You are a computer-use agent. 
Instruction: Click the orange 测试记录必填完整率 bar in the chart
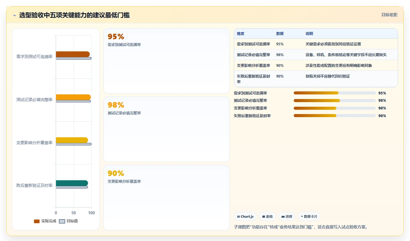click(73, 97)
